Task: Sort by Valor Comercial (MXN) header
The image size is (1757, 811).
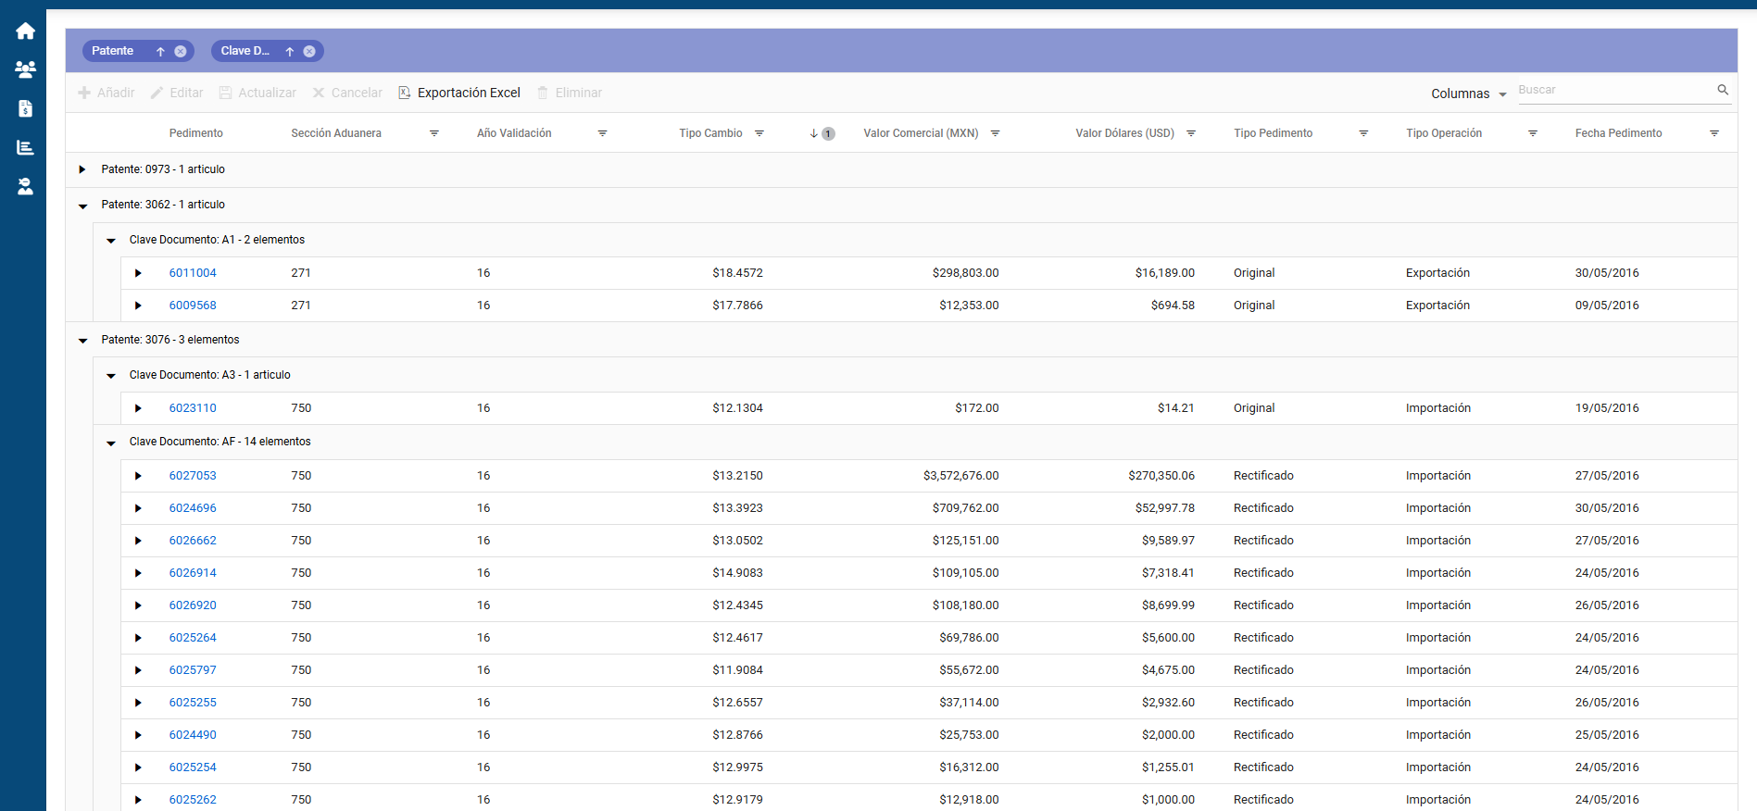Action: click(920, 133)
